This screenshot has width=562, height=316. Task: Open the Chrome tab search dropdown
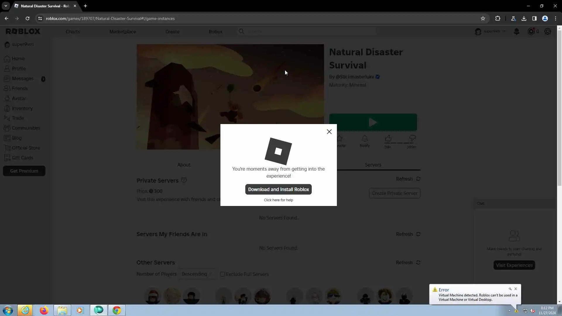pyautogui.click(x=6, y=6)
